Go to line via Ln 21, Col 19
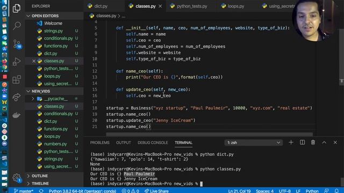Screen dimensions: 344x193 (x=239, y=191)
